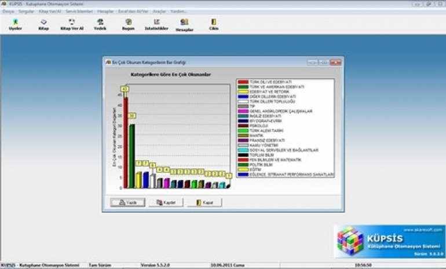The image size is (446, 269).
Task: Click the Hesaplar toolbar icon
Action: (x=184, y=24)
